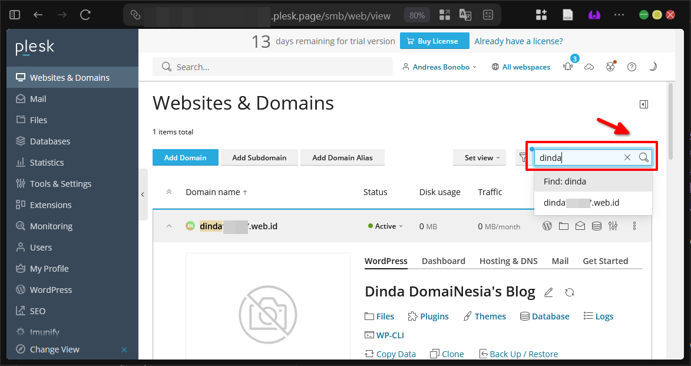Toggle the right sidebar panel icon

[x=644, y=104]
